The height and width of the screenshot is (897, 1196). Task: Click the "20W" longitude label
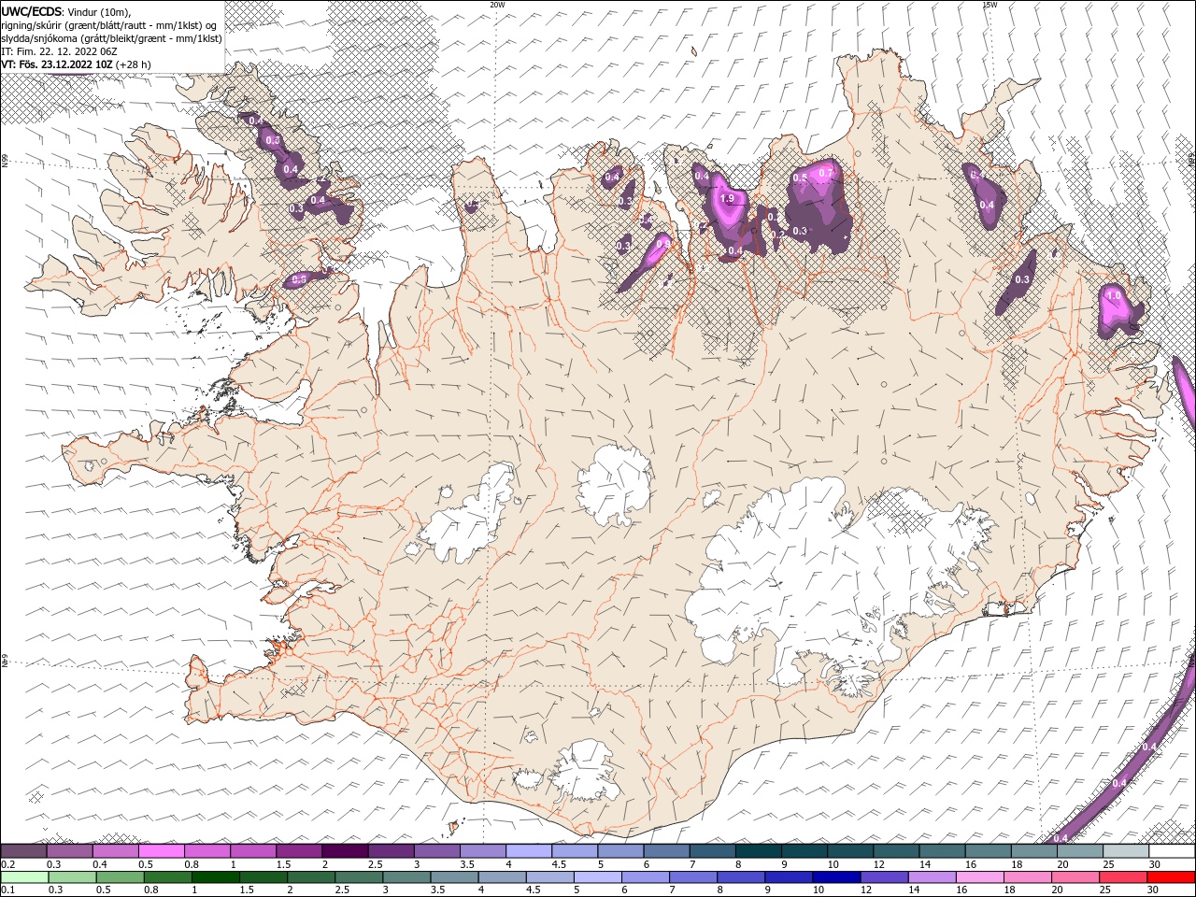(497, 5)
